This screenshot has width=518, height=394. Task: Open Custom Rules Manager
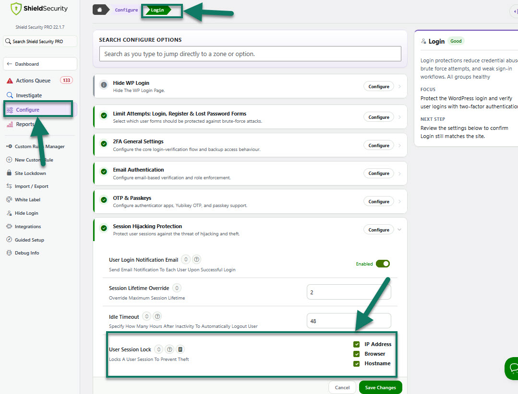pyautogui.click(x=40, y=146)
